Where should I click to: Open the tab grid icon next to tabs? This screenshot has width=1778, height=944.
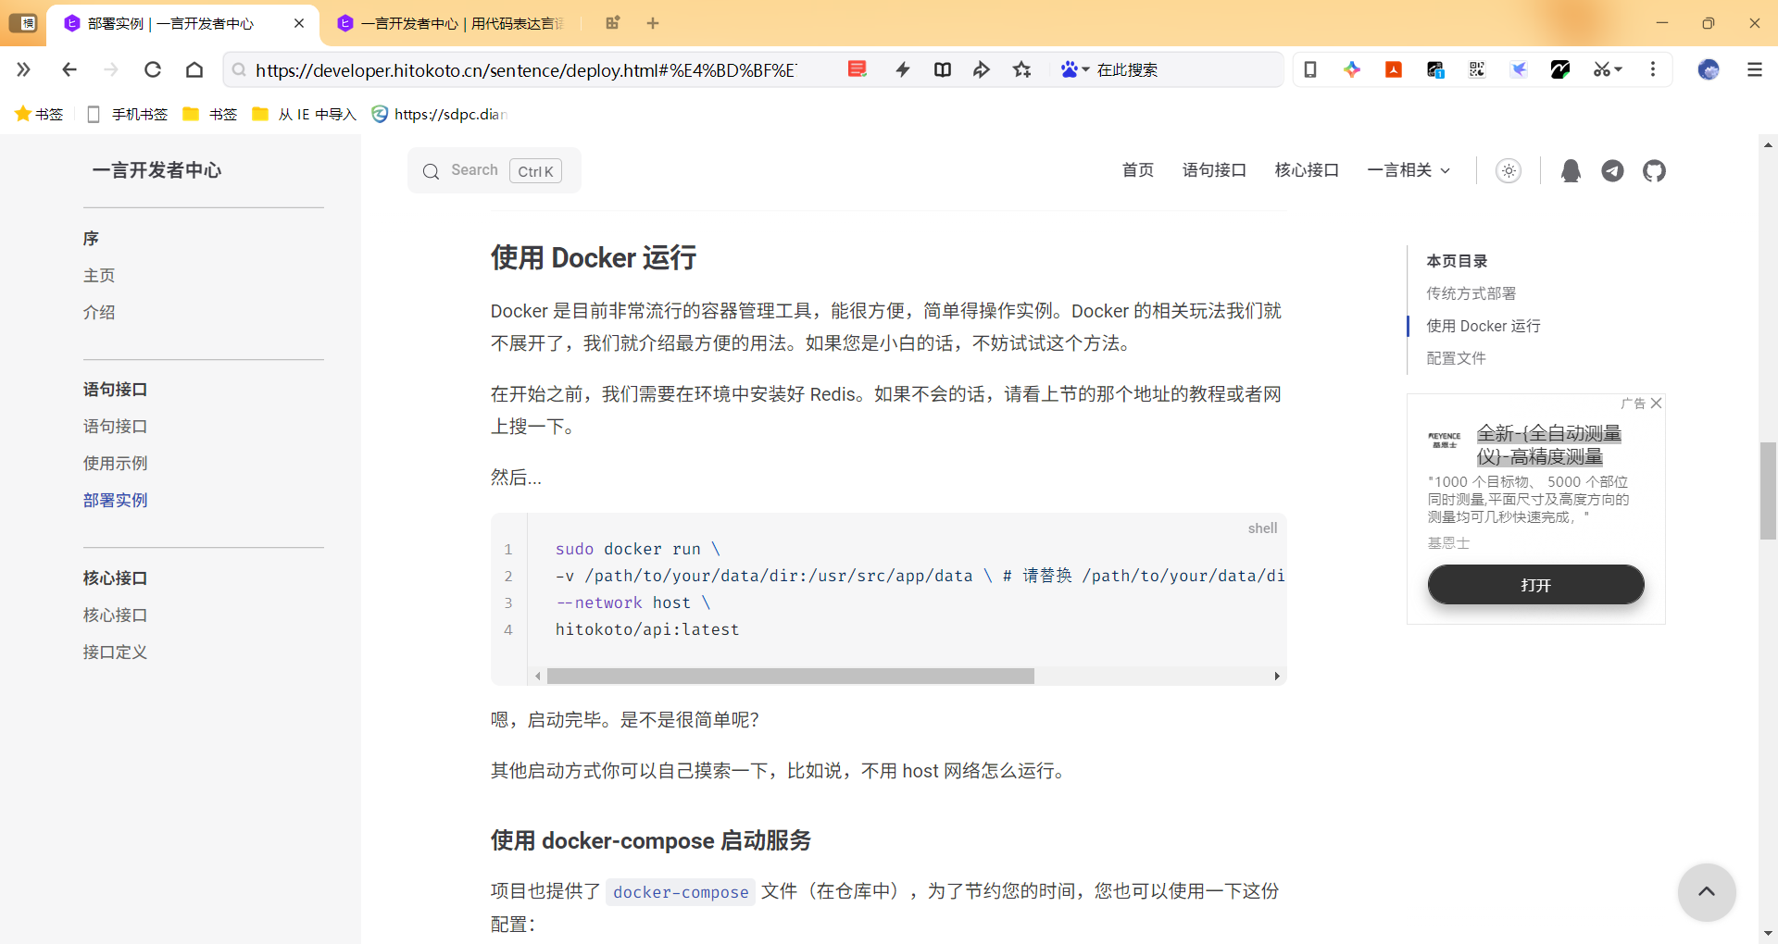pyautogui.click(x=612, y=23)
